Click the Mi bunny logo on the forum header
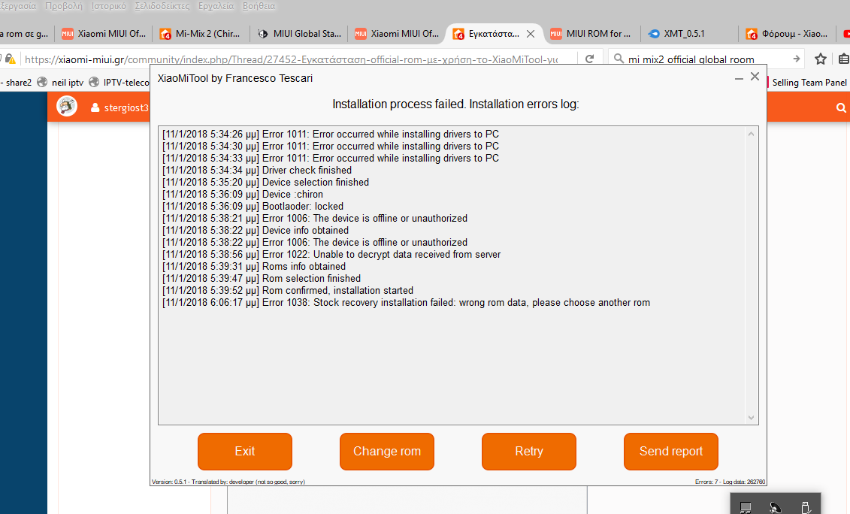 click(x=67, y=106)
